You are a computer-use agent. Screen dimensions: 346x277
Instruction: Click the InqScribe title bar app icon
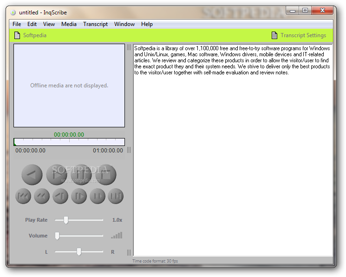13,13
